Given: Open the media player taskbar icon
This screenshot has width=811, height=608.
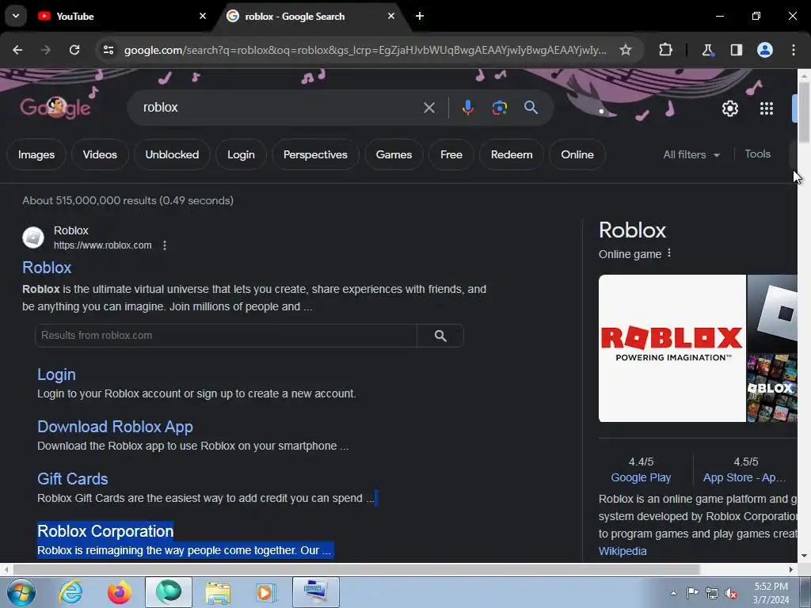Looking at the screenshot, I should click(x=266, y=592).
